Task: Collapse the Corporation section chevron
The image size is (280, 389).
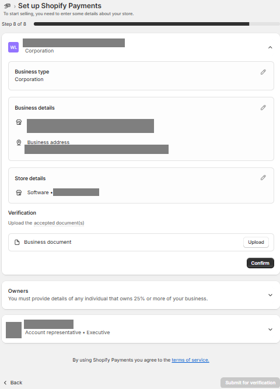Action: tap(270, 47)
